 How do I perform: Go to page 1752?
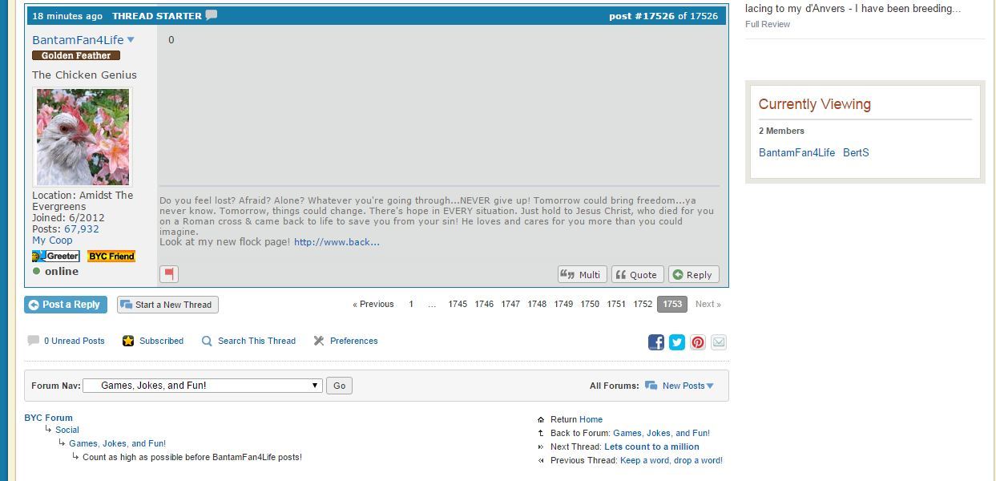click(643, 304)
